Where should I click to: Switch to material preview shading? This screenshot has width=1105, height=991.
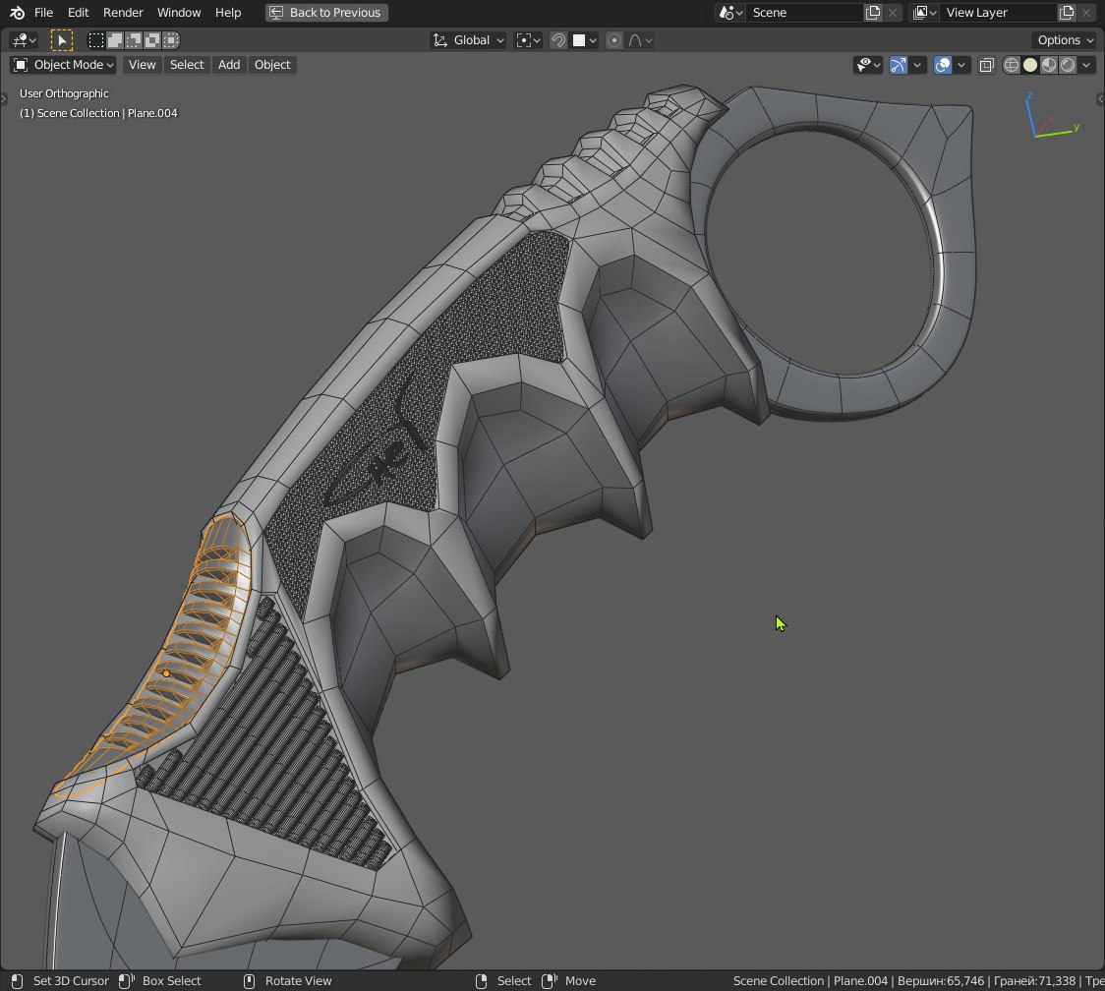1049,65
